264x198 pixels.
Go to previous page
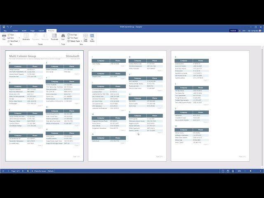[8, 171]
